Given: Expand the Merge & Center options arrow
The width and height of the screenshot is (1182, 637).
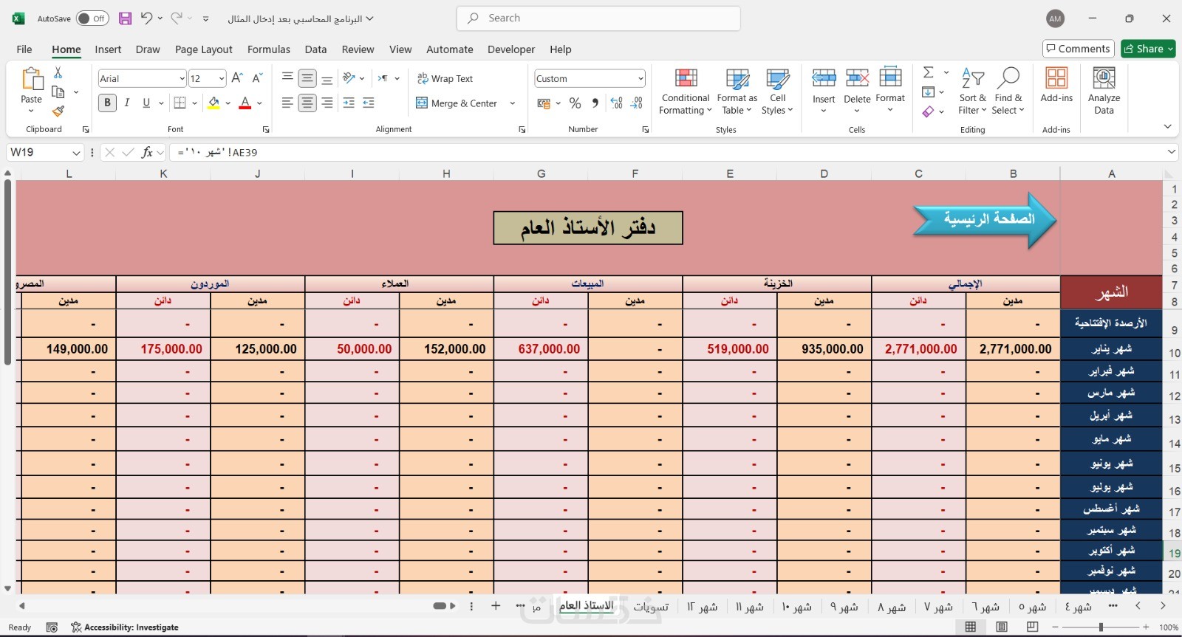Looking at the screenshot, I should click(513, 103).
